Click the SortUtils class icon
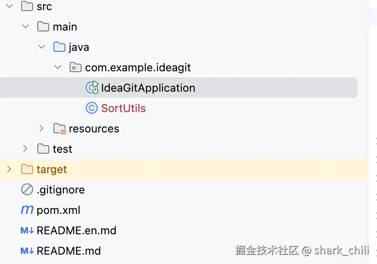 92,108
